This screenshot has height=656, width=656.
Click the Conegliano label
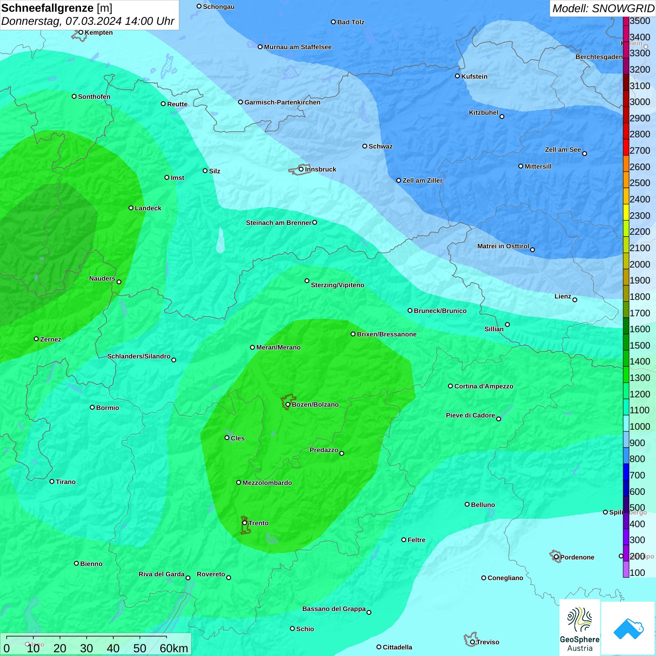click(x=505, y=578)
